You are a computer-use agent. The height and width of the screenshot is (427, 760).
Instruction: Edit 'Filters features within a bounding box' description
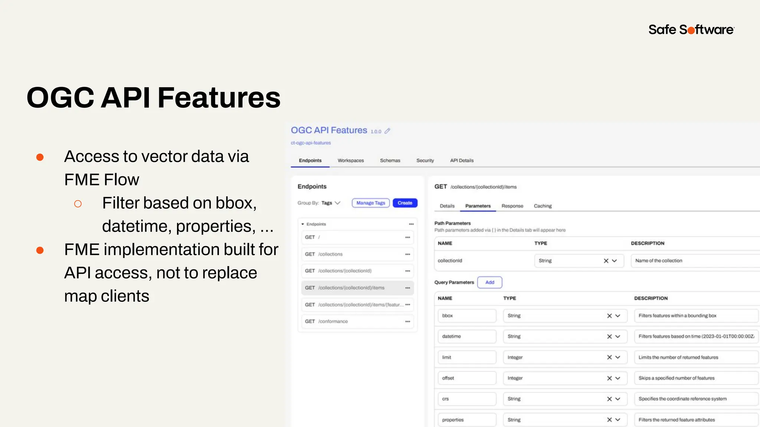[696, 316]
